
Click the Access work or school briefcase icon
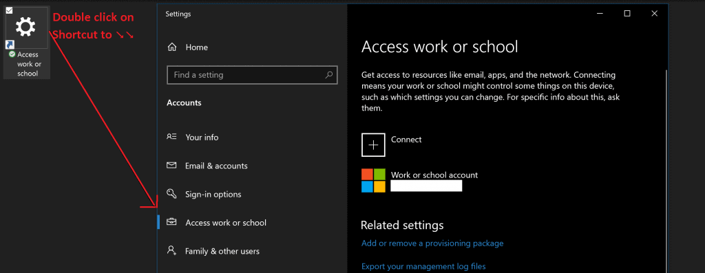point(171,222)
